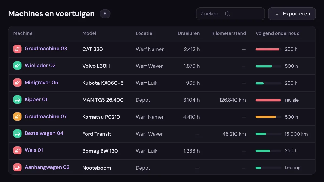The image size is (324, 182).
Task: Open the Aanhangwagen 02 link
Action: click(47, 167)
